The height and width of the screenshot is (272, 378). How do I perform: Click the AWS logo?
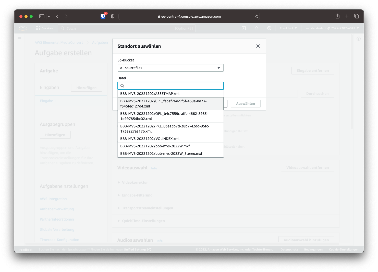pyautogui.click(x=23, y=28)
